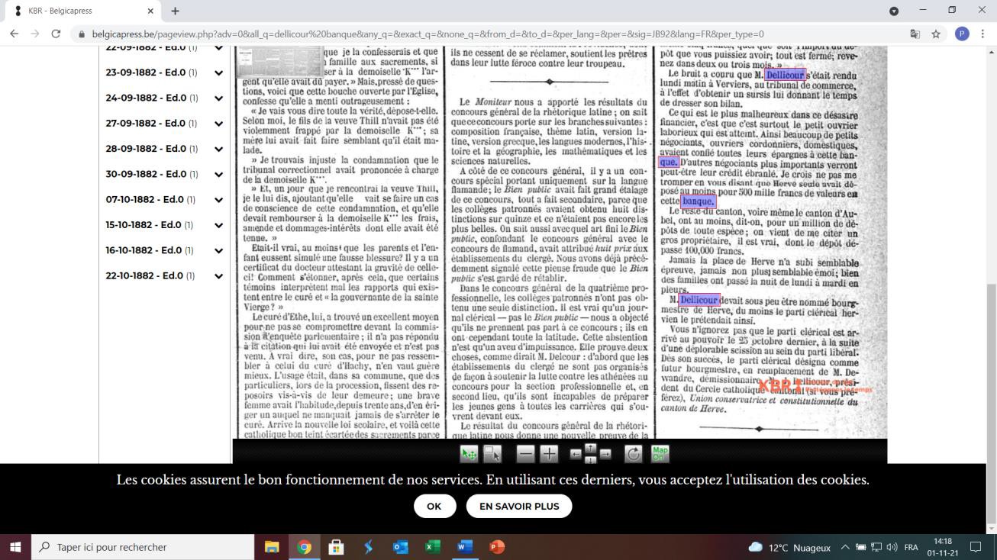Click the EN SAVOIR PLUS button
997x560 pixels.
pos(519,506)
